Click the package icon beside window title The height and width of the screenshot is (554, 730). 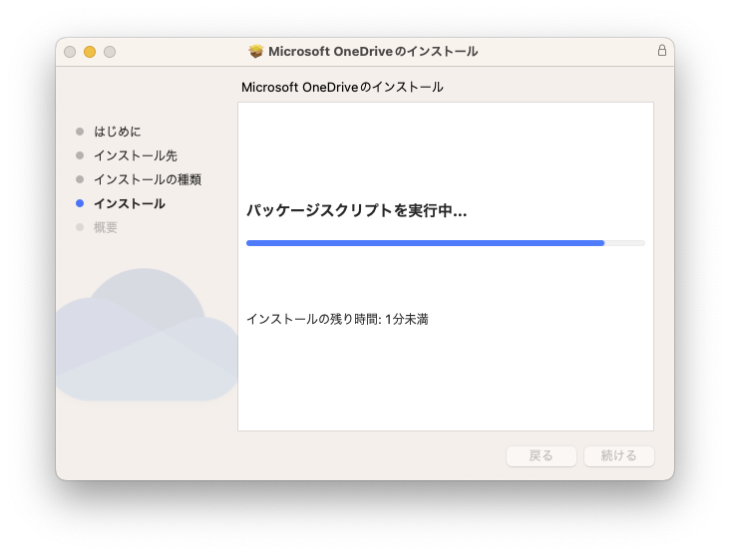click(x=255, y=51)
